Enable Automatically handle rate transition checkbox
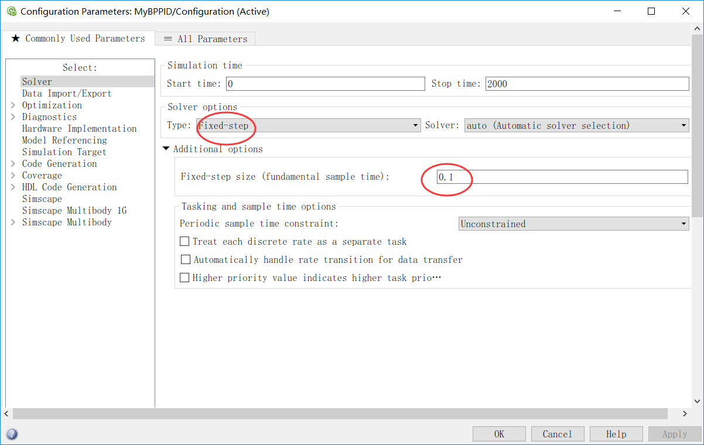Viewport: 704px width, 445px height. (x=185, y=259)
